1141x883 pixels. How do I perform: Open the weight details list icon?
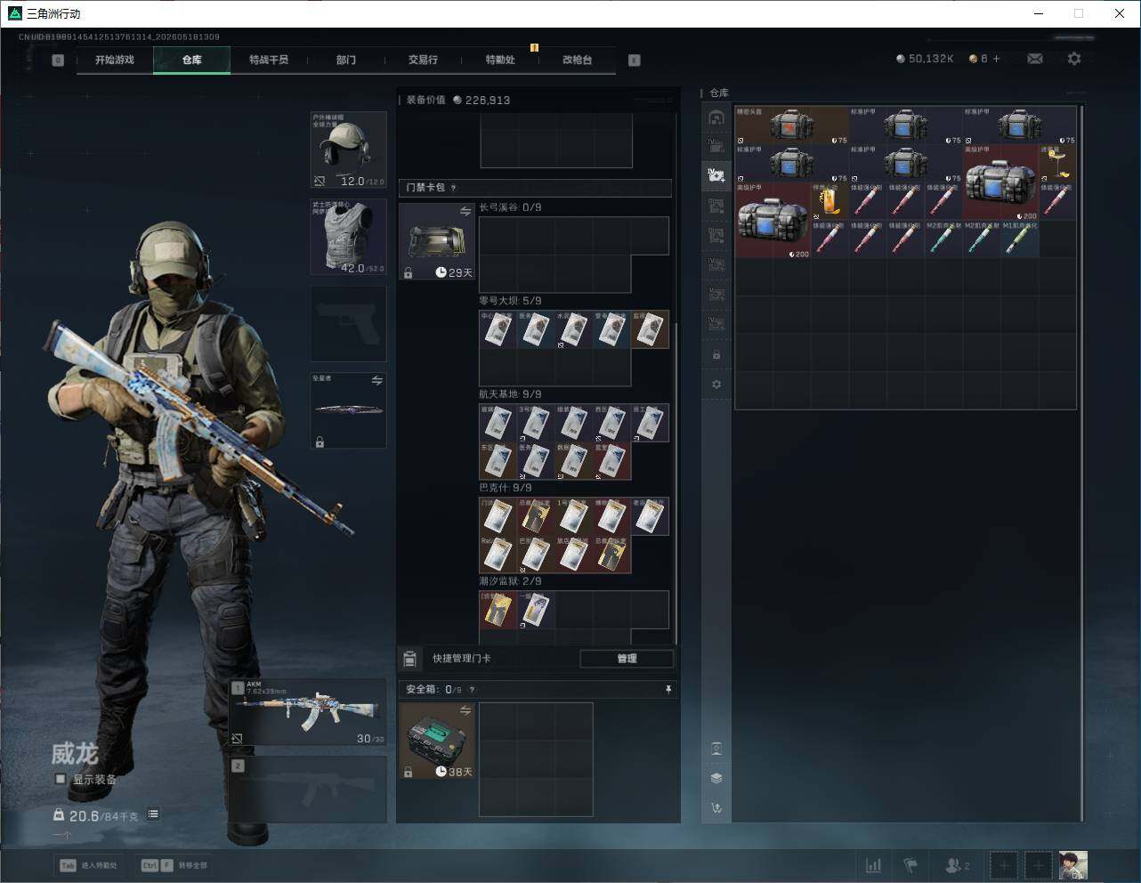click(x=153, y=814)
